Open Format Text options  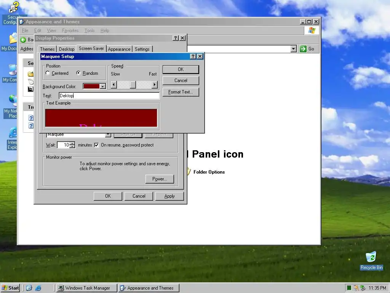pos(181,92)
